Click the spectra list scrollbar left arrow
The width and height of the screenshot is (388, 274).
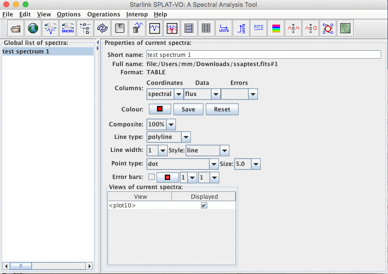tap(6, 266)
